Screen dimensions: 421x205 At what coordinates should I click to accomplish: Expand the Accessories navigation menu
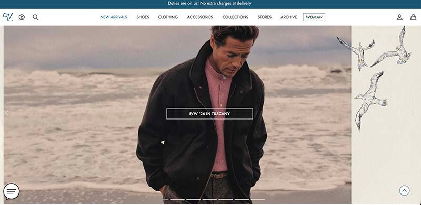pyautogui.click(x=200, y=17)
